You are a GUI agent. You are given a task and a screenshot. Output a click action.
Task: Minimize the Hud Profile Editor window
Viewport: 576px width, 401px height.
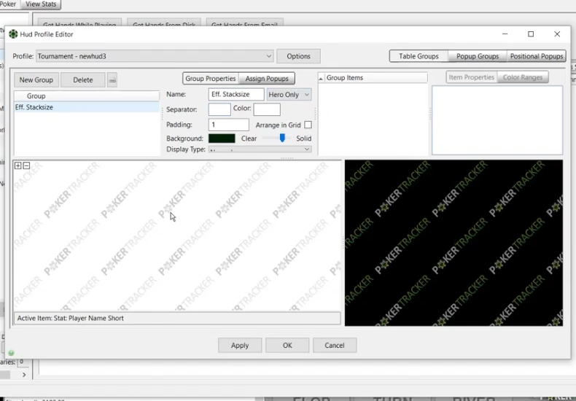pos(505,34)
